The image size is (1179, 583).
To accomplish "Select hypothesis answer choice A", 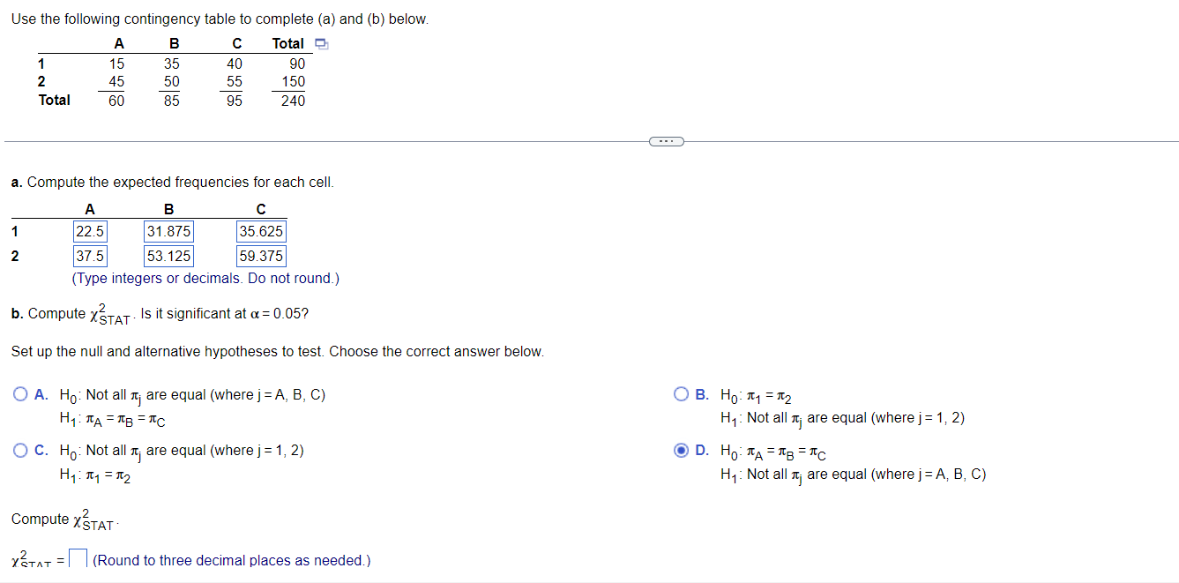I will pos(19,393).
